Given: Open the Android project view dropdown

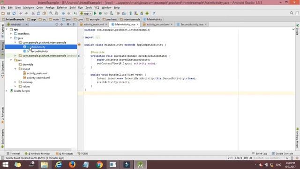Looking at the screenshot, I should [x=17, y=24].
